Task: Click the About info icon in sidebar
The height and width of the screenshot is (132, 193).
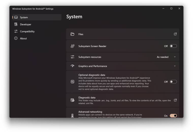Action: pos(16,38)
